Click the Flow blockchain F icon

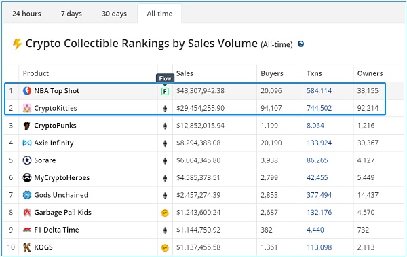coord(165,91)
